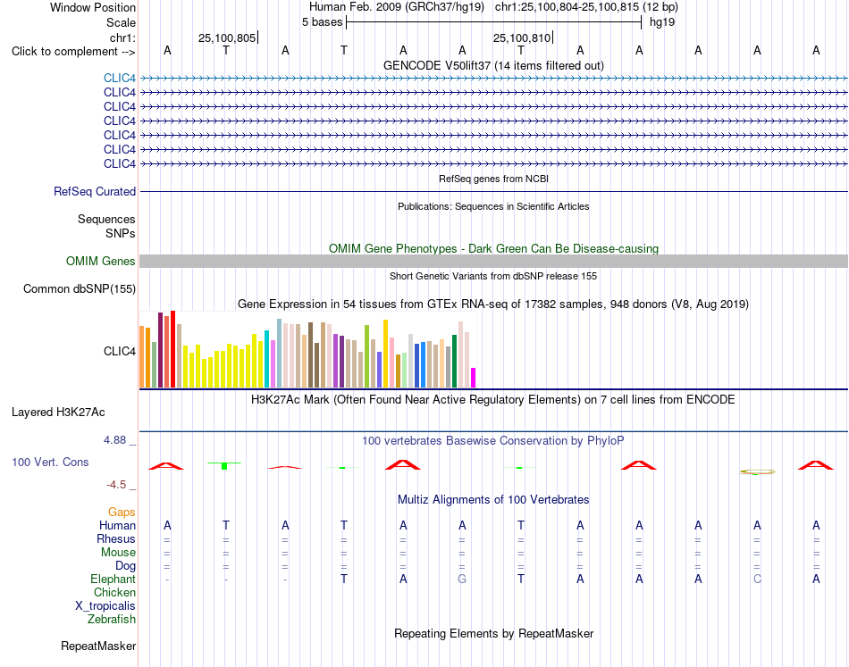
Task: Click the "Click to complement -->" label
Action: [73, 52]
